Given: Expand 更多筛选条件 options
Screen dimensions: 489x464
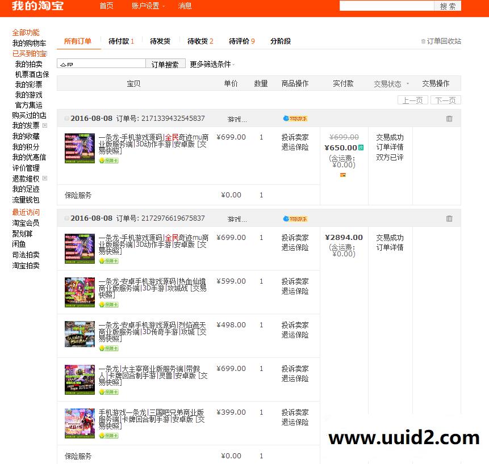Looking at the screenshot, I should click(x=211, y=64).
